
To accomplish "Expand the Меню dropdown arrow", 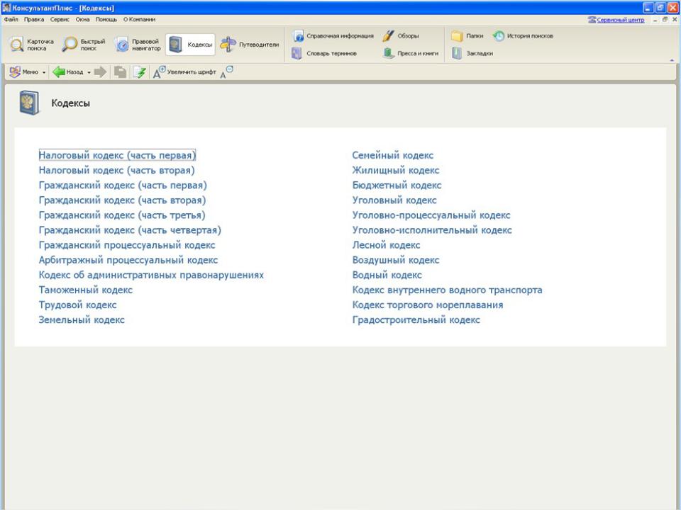I will 44,72.
